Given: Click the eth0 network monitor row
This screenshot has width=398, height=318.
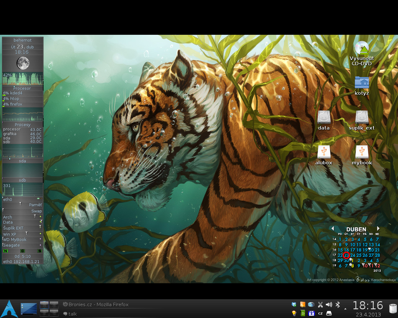Looking at the screenshot, I should [23, 199].
